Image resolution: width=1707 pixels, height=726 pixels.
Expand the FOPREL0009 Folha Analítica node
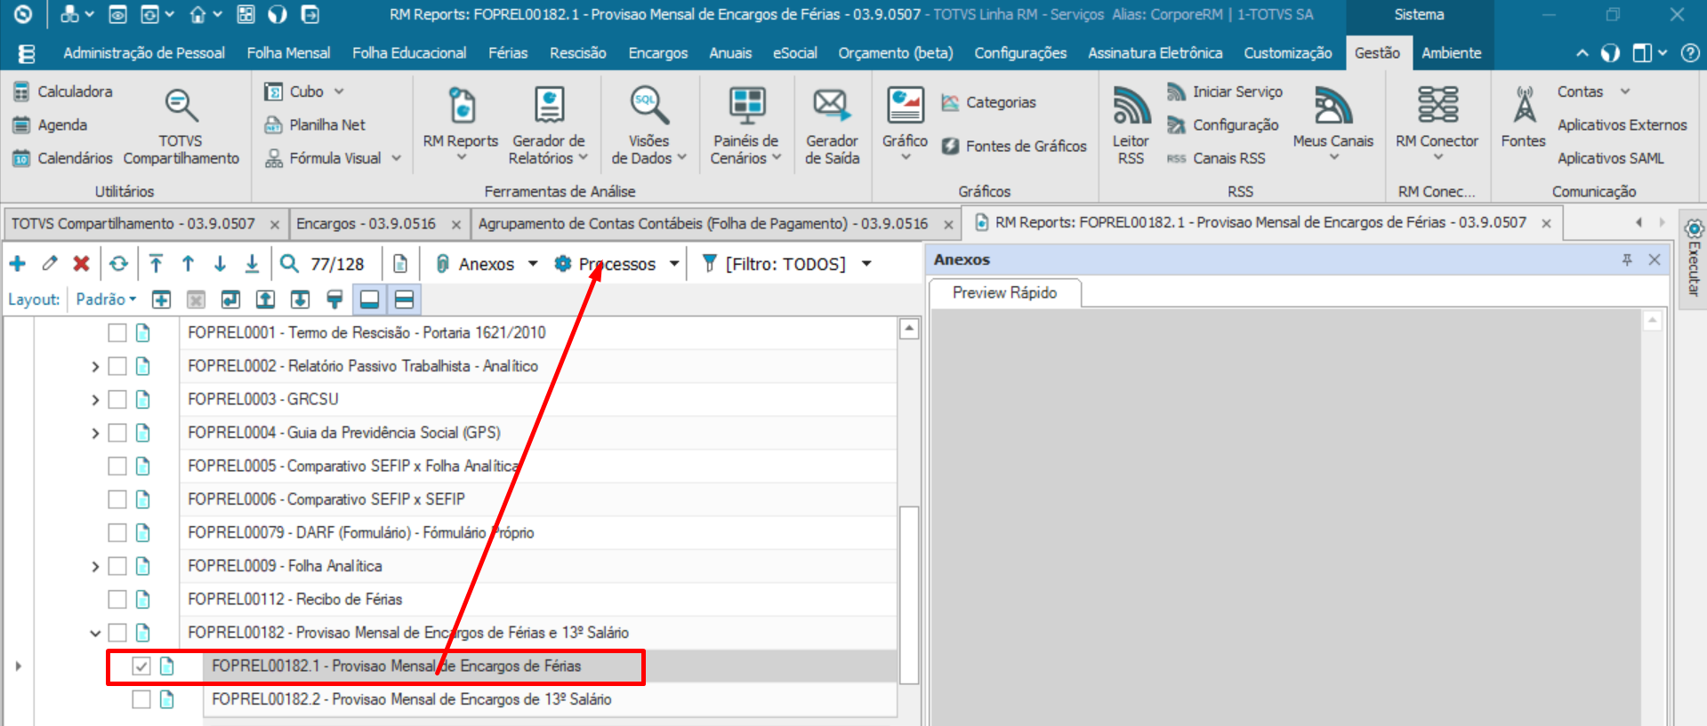tap(95, 567)
